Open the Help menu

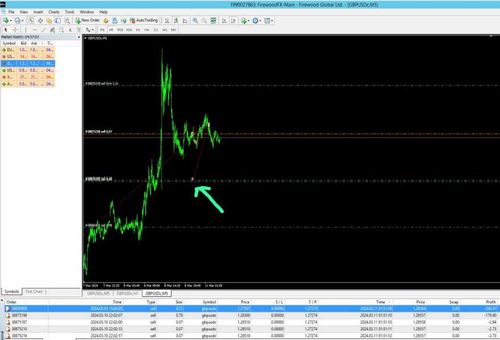click(x=103, y=12)
